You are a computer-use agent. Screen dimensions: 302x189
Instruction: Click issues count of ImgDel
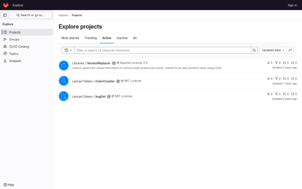pyautogui.click(x=294, y=94)
